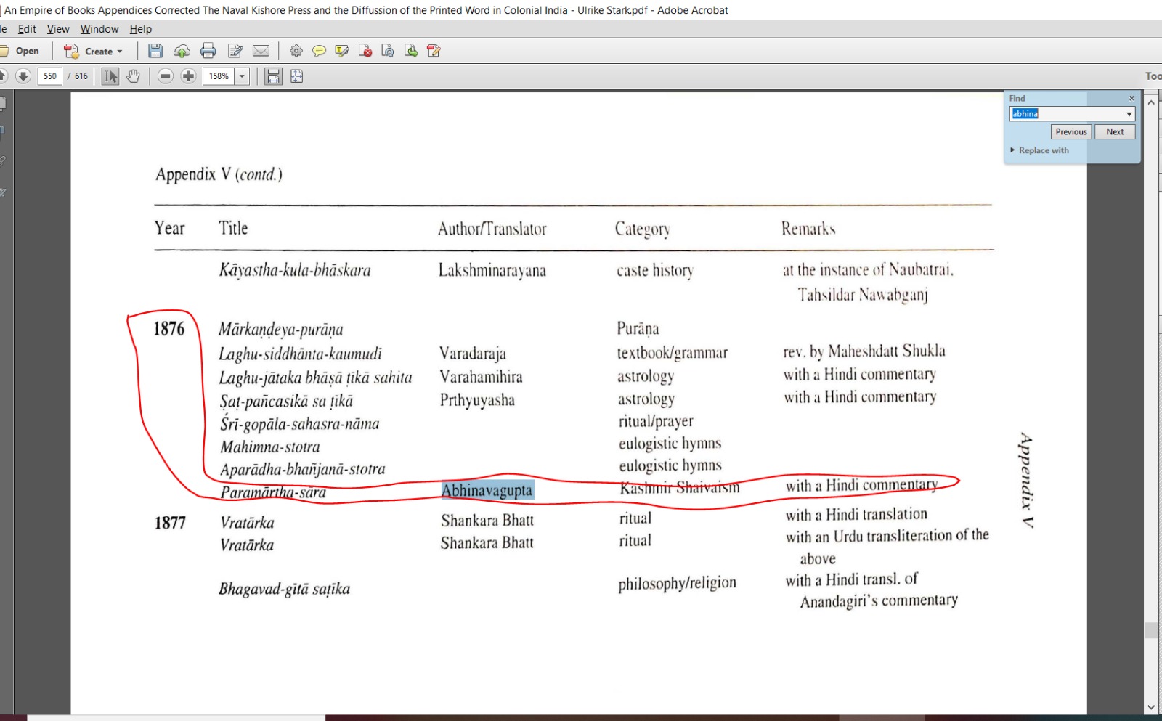
Task: Toggle scrolling fit-width page mode
Action: pos(273,76)
